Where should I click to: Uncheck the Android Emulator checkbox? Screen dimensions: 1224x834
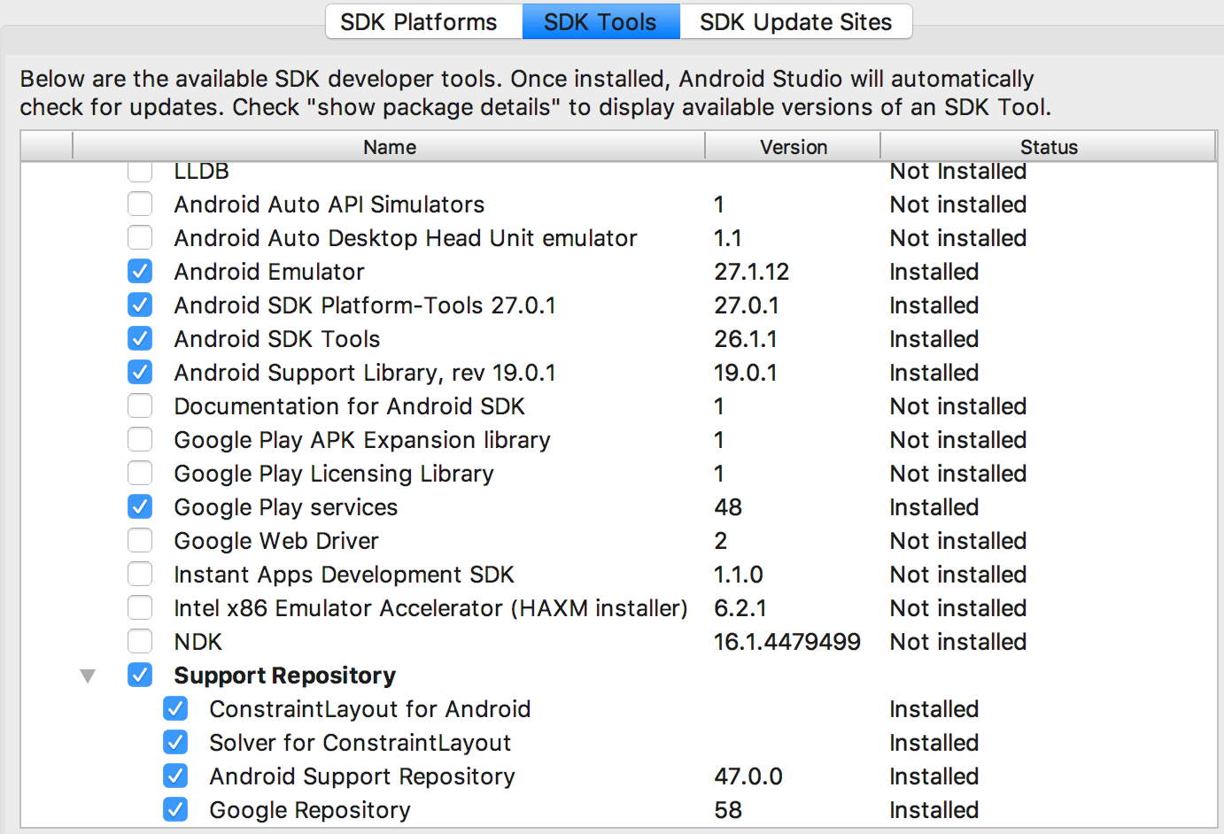tap(140, 272)
